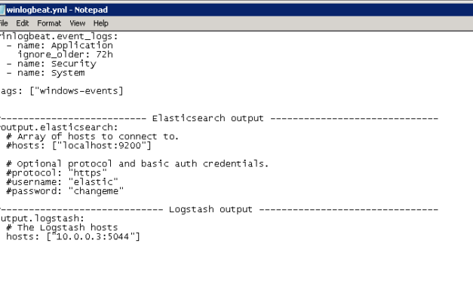This screenshot has height=283, width=473.
Task: Click the winlogbeat.yml title bar text
Action: [57, 10]
